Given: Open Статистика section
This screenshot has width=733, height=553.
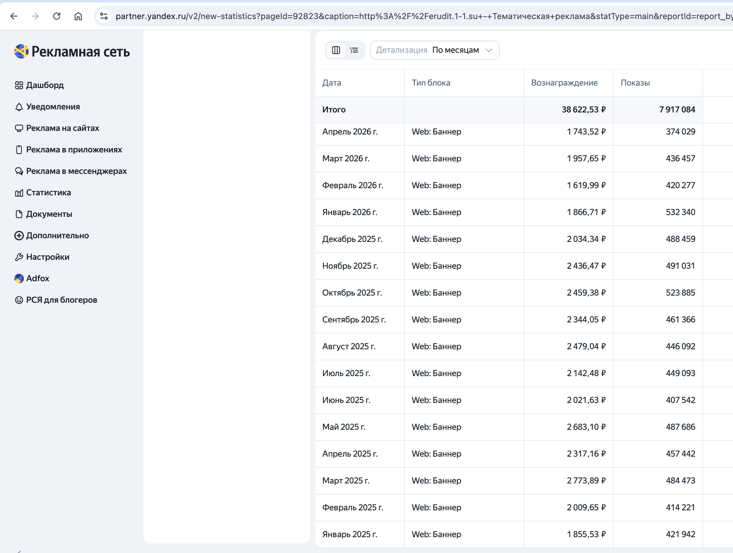Looking at the screenshot, I should [x=49, y=193].
